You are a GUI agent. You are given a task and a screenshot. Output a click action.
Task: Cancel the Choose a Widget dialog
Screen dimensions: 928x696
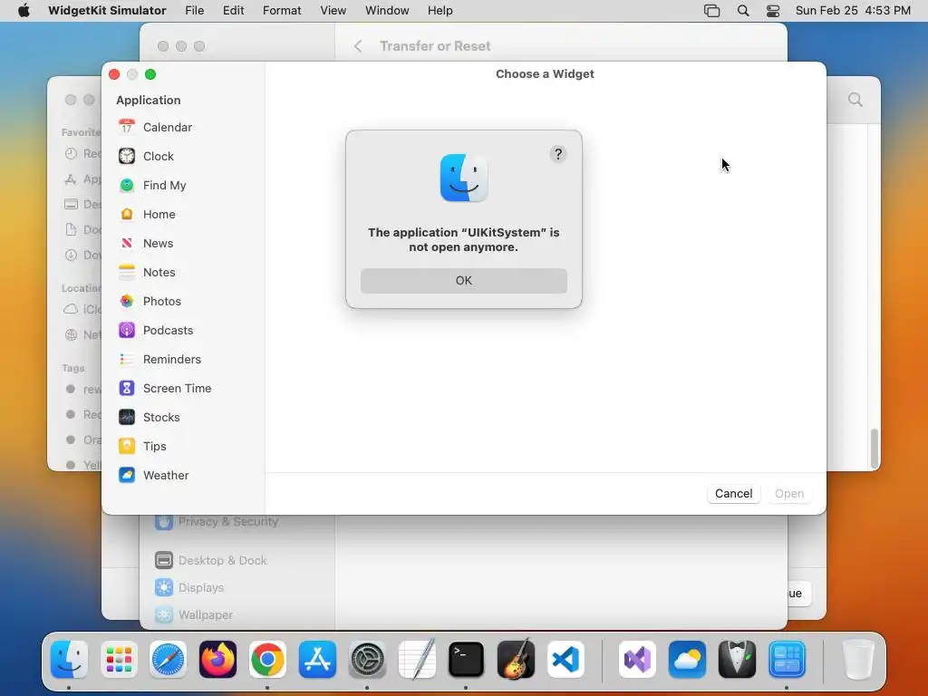tap(733, 494)
